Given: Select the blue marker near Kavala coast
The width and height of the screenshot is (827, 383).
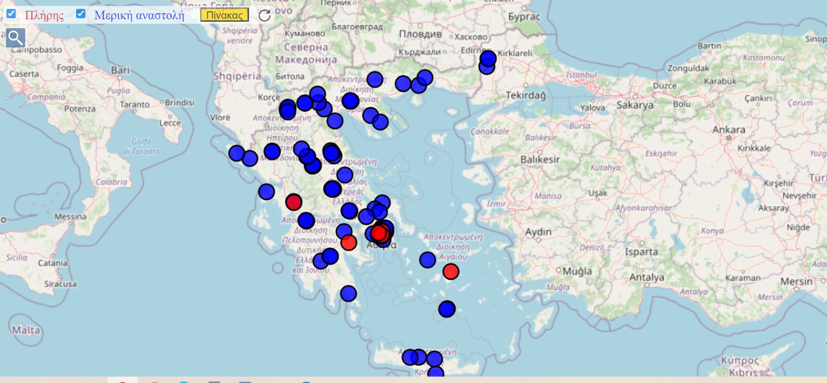Looking at the screenshot, I should point(403,84).
